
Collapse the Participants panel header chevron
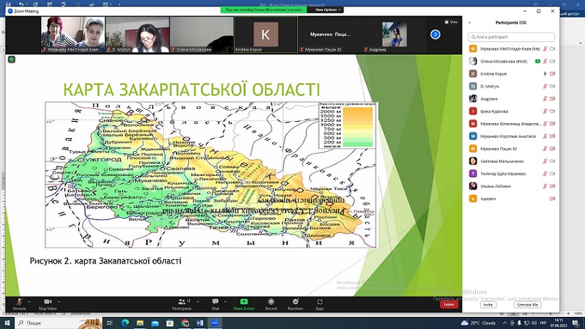(x=470, y=23)
